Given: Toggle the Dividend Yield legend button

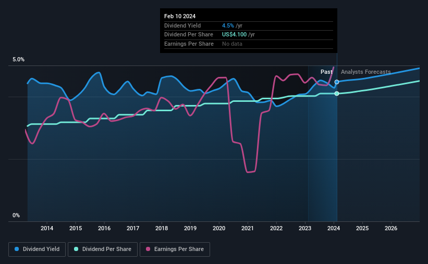Looking at the screenshot, I should (x=37, y=249).
